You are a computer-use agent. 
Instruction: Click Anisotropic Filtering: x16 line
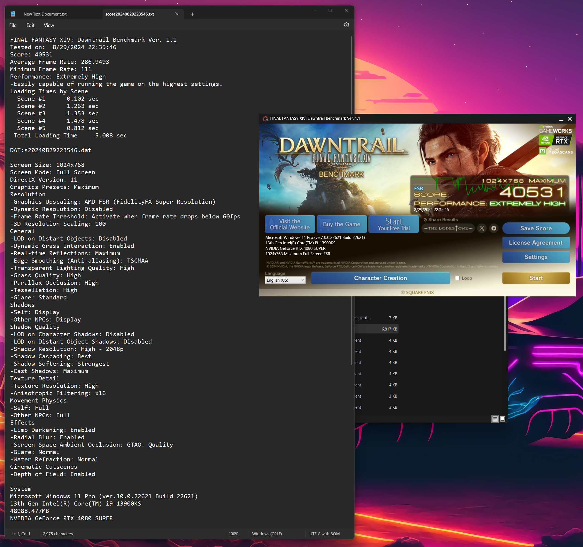58,393
